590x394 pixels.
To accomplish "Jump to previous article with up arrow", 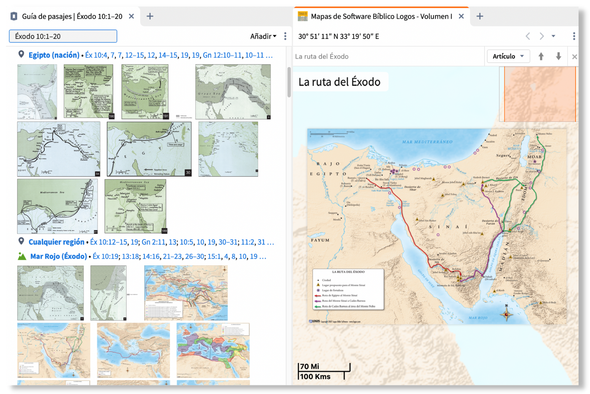I will (541, 56).
